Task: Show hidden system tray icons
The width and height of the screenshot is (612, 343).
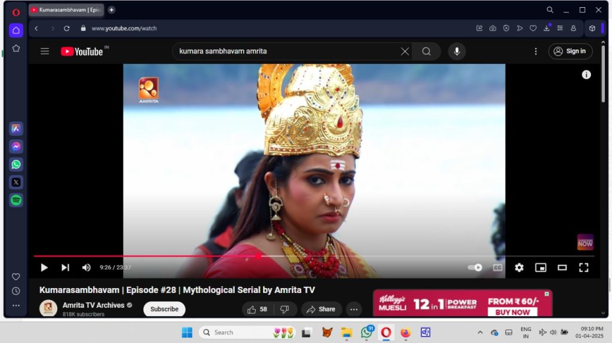Action: click(480, 332)
